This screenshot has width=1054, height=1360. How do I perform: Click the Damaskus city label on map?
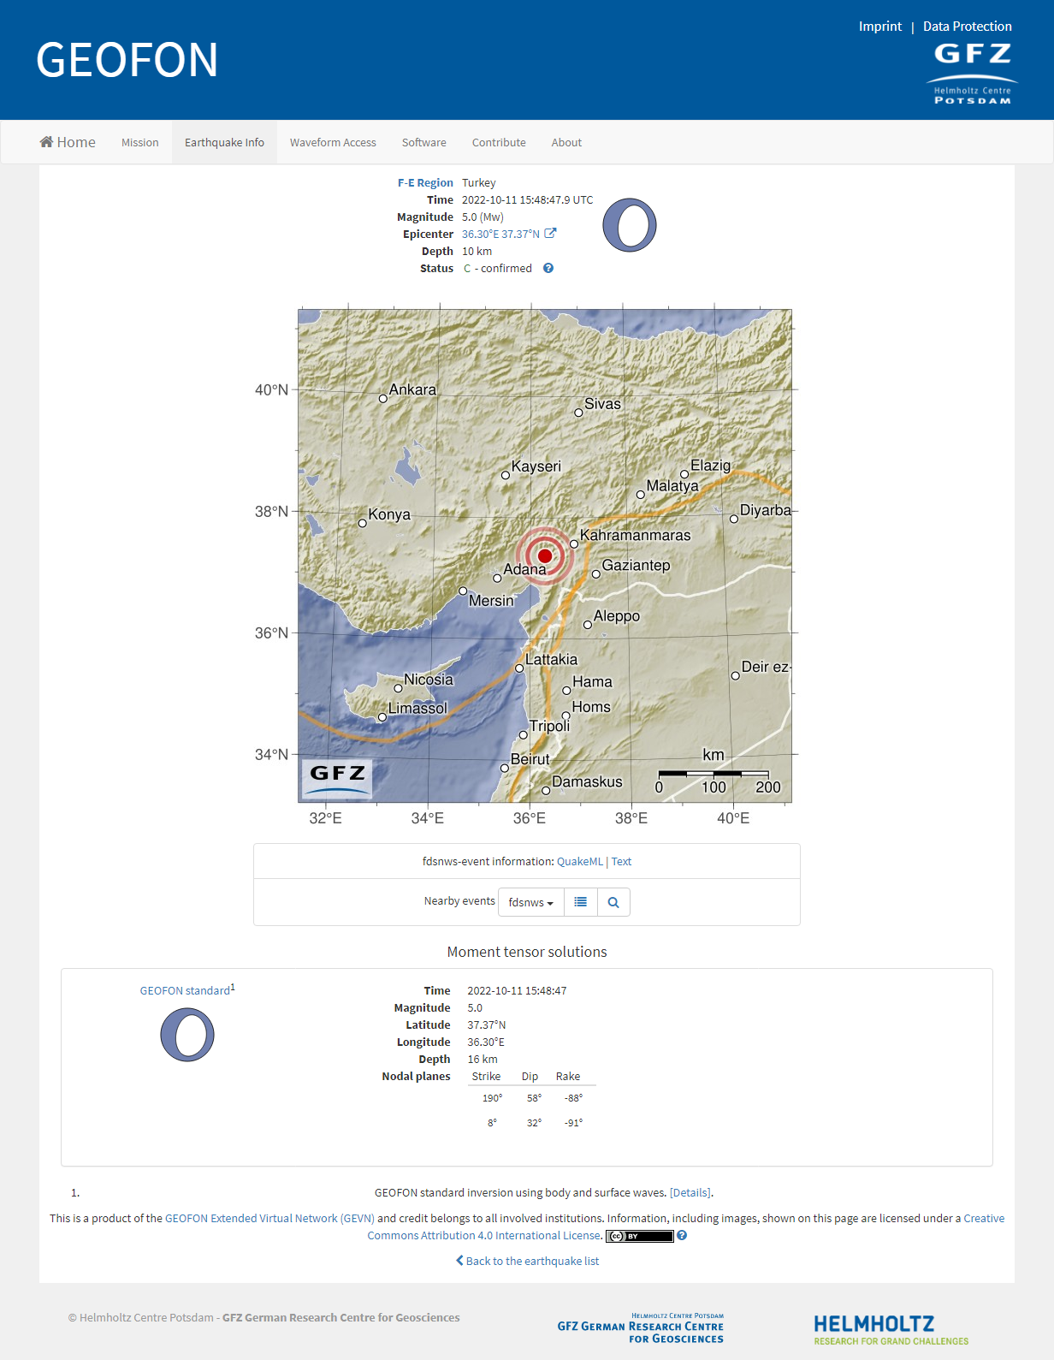(x=587, y=782)
